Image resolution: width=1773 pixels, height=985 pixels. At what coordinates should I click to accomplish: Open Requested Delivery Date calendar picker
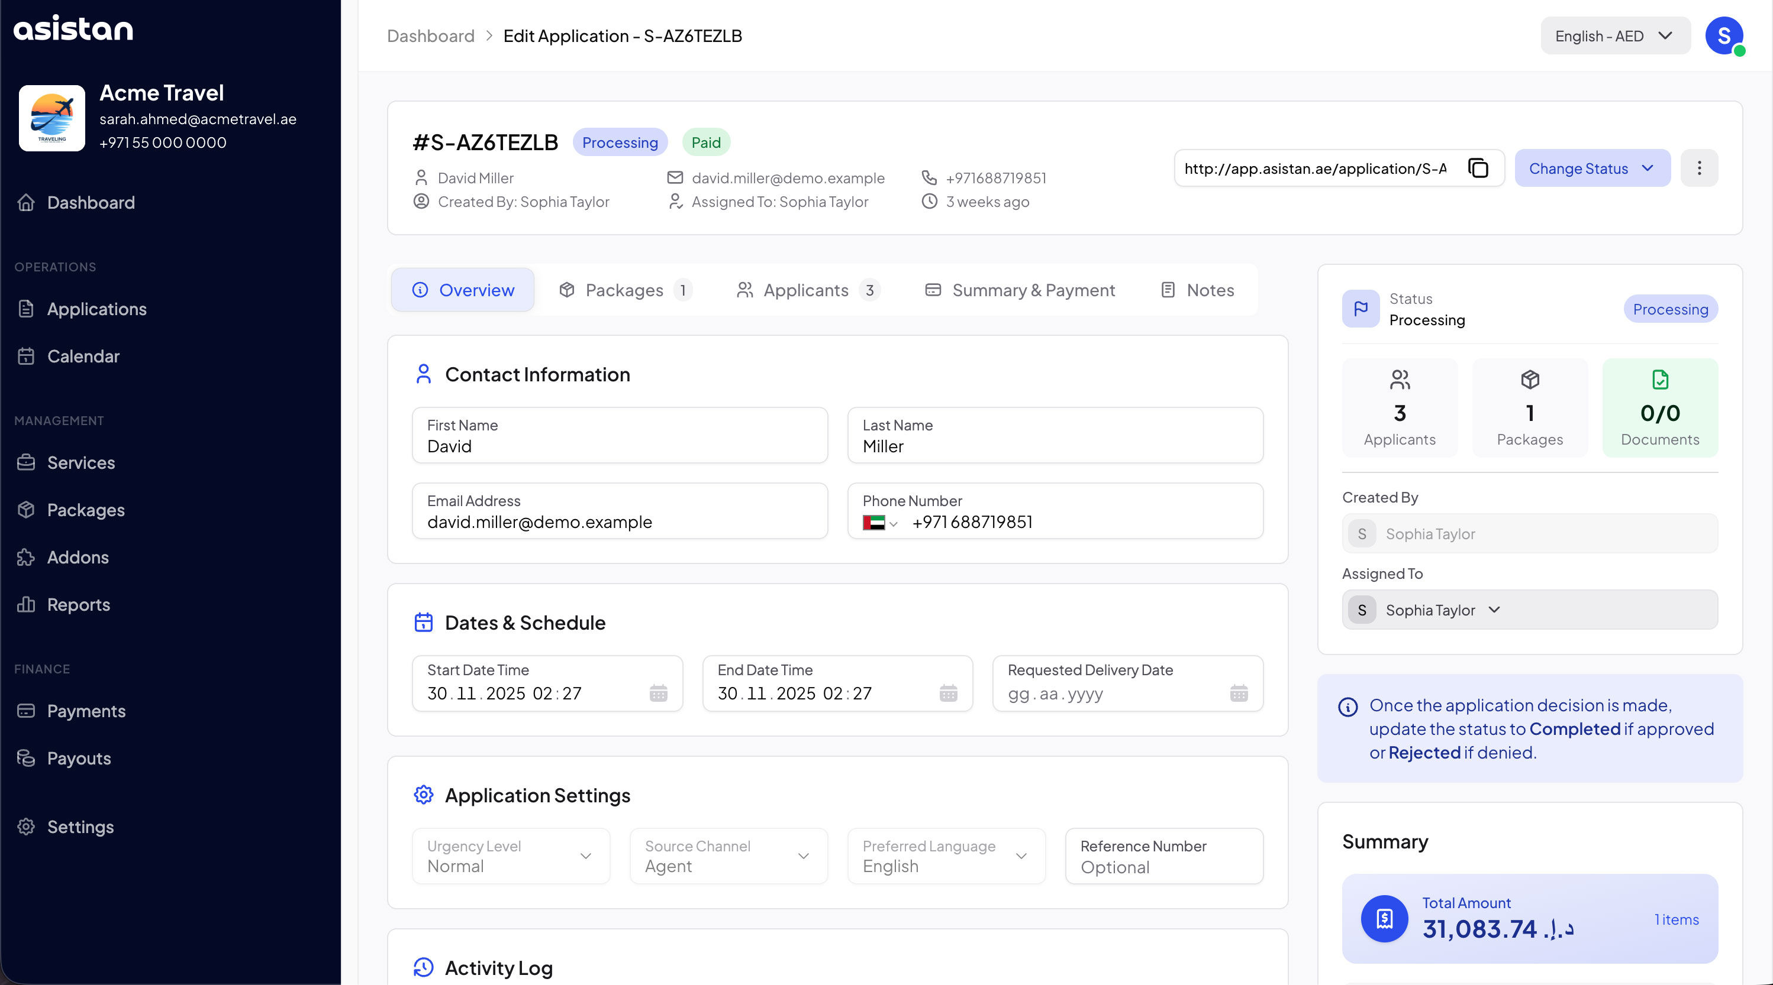click(1238, 694)
